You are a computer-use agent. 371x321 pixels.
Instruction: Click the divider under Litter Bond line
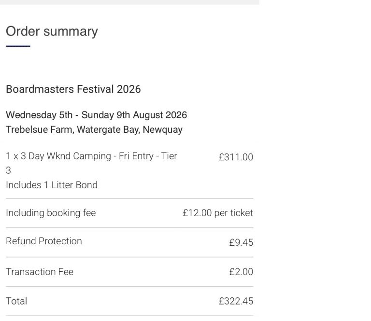(x=129, y=198)
